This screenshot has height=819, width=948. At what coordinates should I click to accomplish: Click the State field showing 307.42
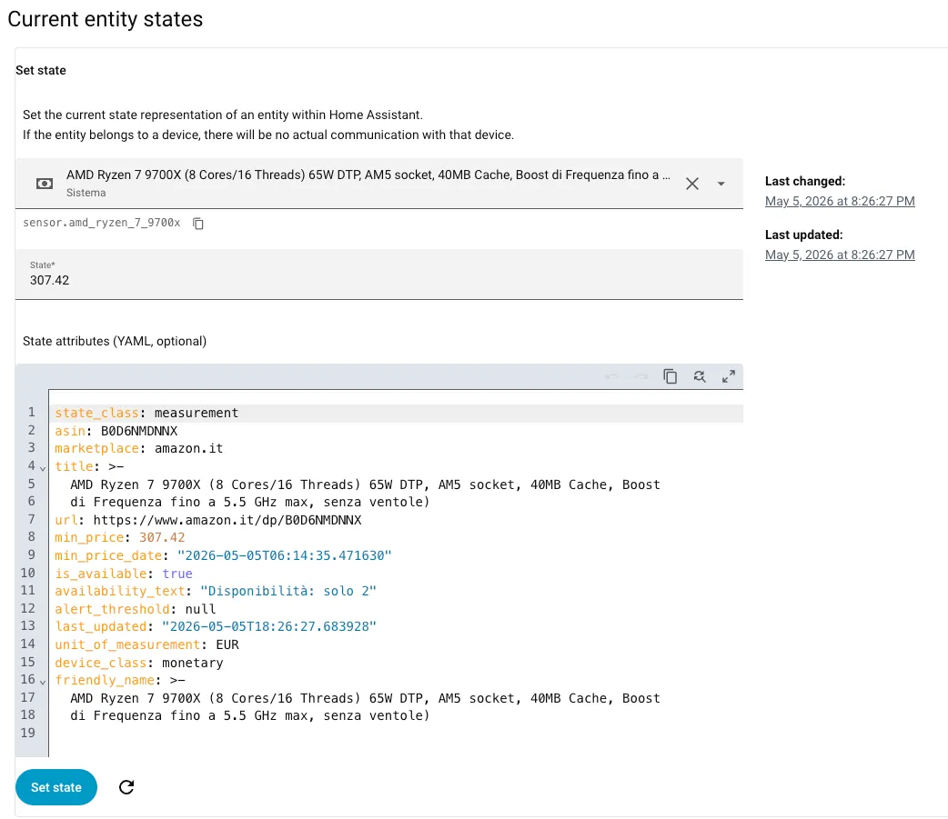click(x=379, y=275)
